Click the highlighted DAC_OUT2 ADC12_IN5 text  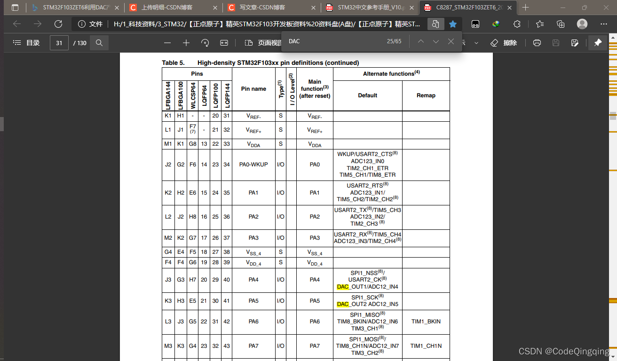coord(367,304)
